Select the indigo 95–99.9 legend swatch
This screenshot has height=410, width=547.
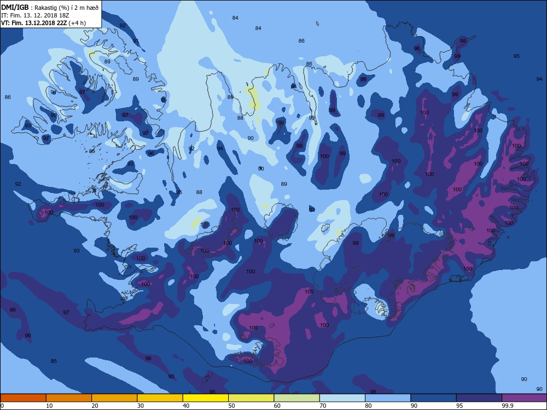(479, 398)
